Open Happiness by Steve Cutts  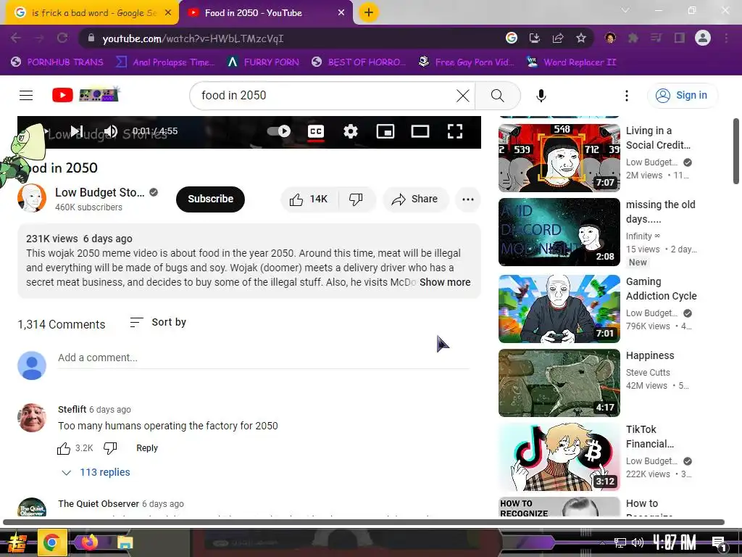tap(559, 383)
